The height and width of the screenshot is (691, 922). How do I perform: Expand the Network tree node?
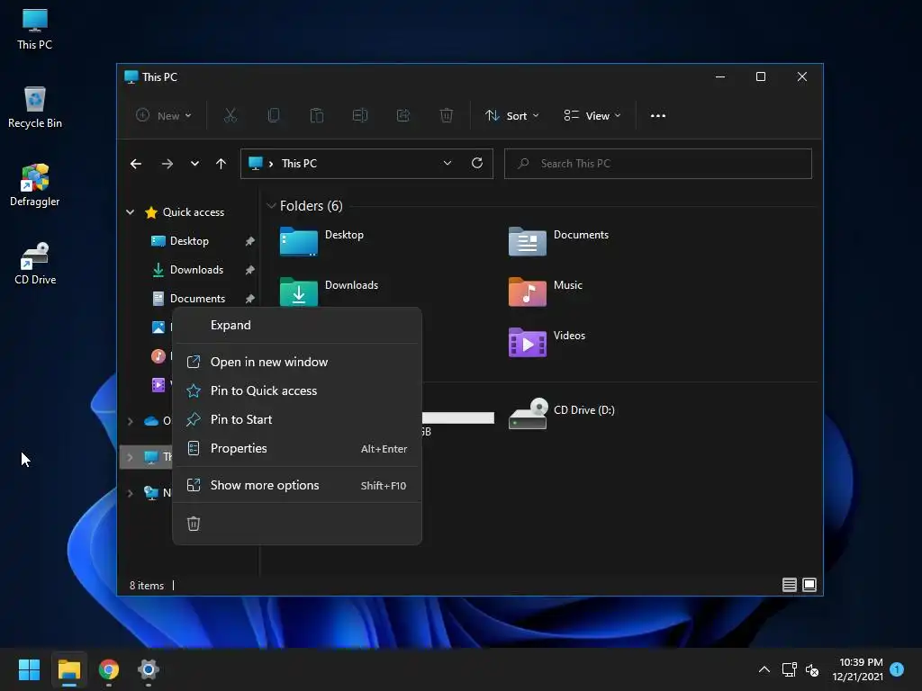pyautogui.click(x=130, y=492)
